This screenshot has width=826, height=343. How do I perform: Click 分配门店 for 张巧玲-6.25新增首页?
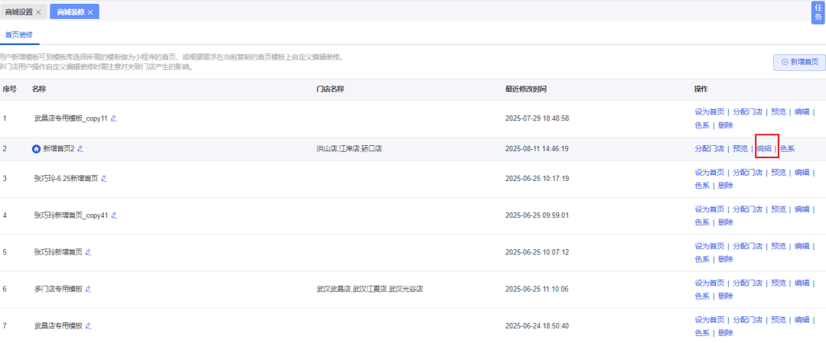(747, 172)
